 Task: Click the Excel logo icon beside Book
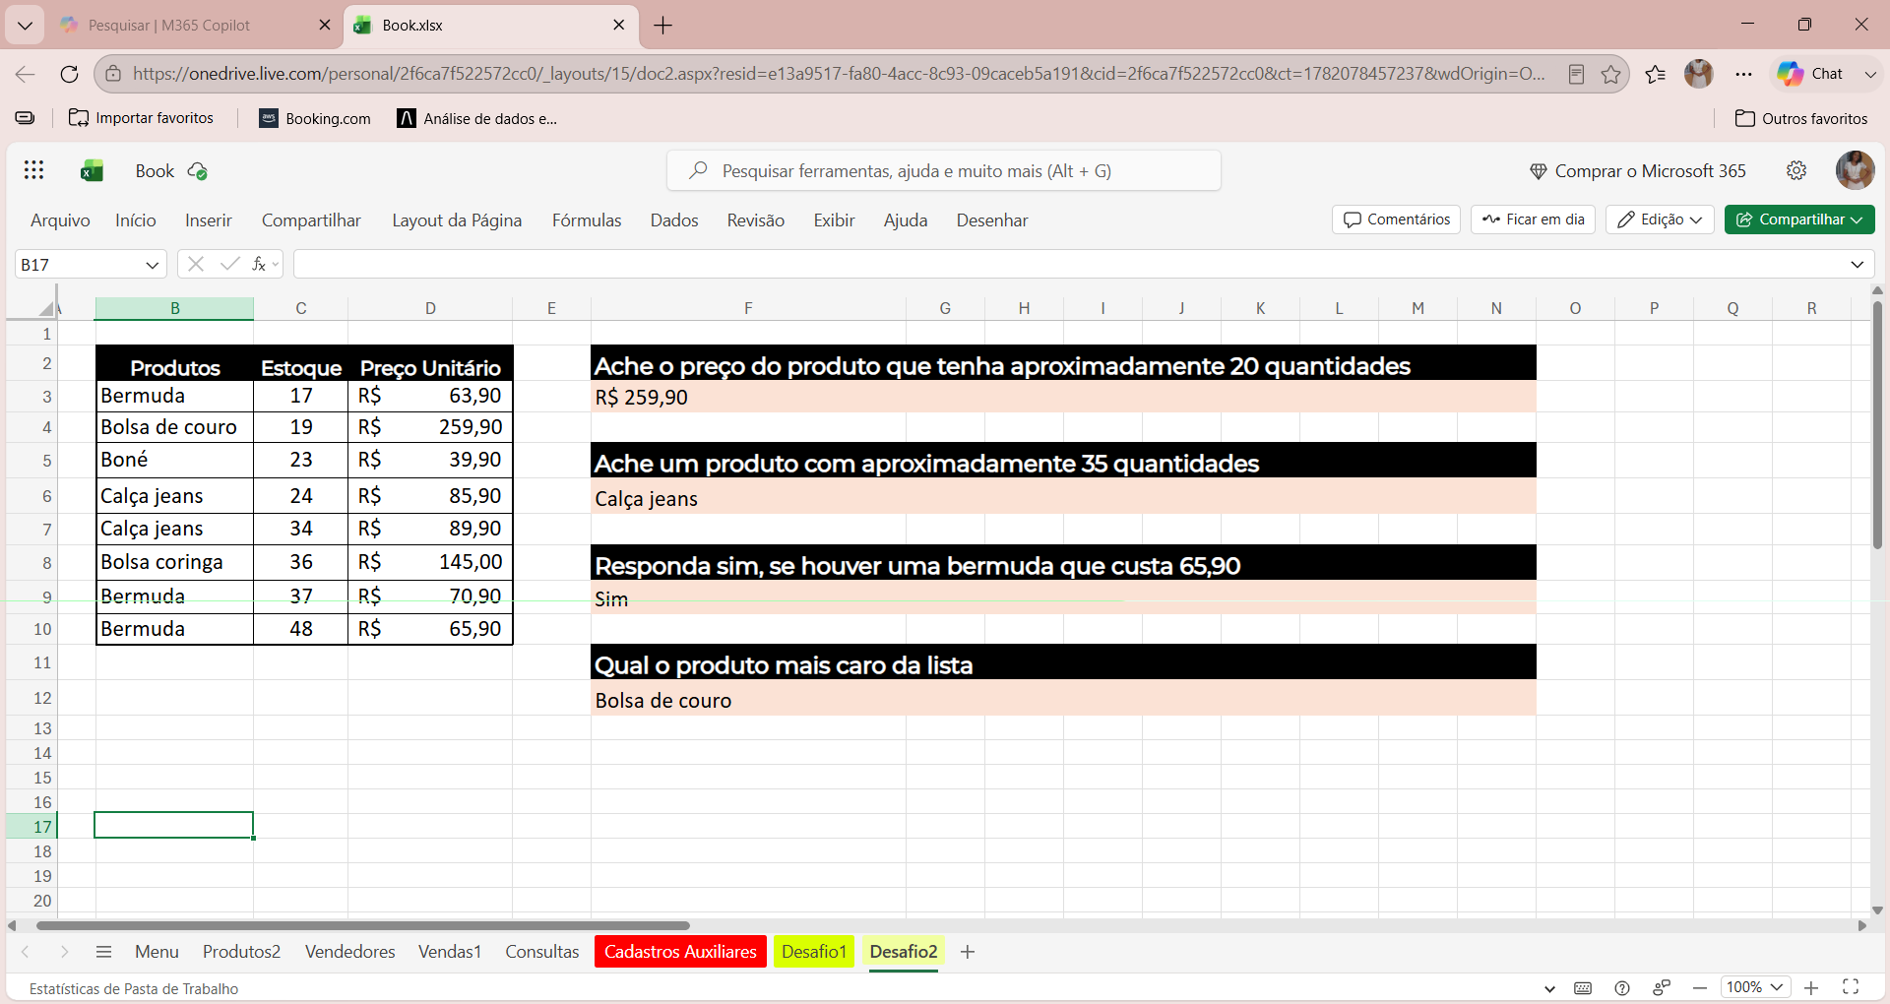(93, 171)
